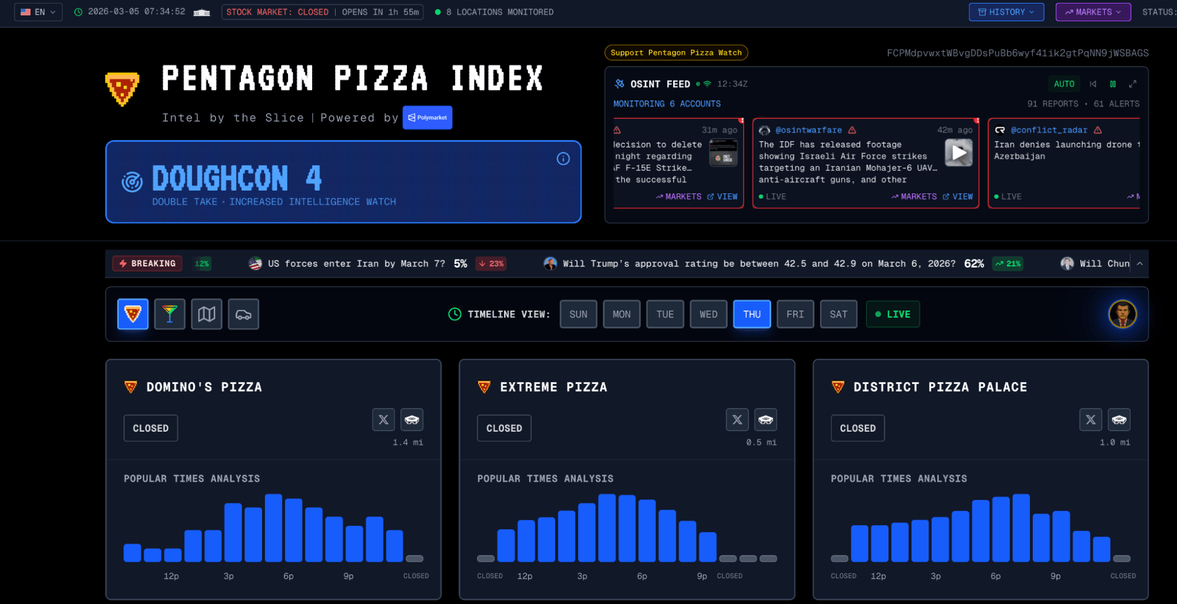
Task: Open the HISTORY dropdown
Action: (1006, 12)
